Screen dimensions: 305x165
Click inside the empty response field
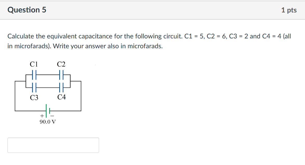53,145
